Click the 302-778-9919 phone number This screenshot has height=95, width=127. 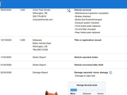coord(39,16)
